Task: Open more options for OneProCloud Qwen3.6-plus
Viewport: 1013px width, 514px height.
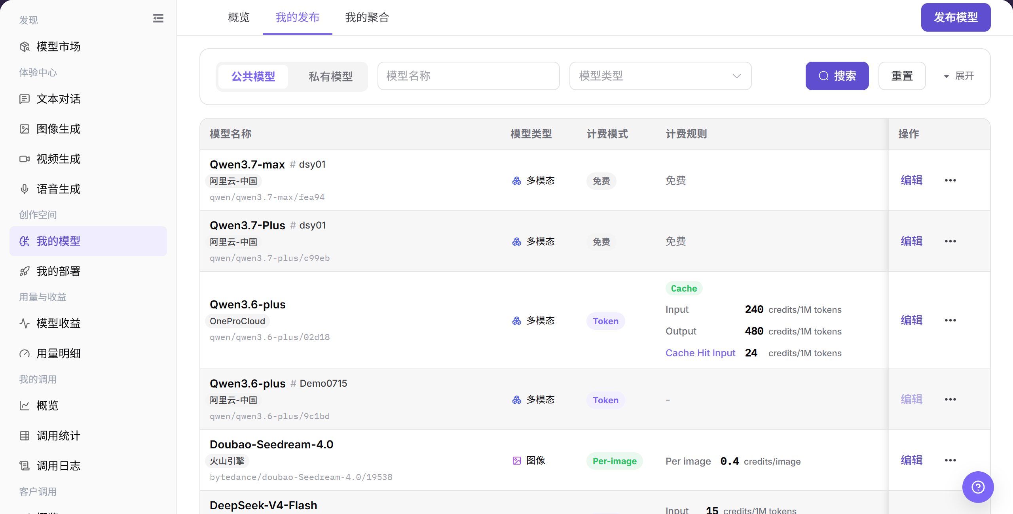Action: (x=950, y=320)
